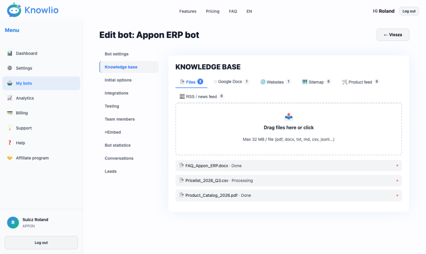Select the My bots robot icon
426x254 pixels.
(10, 83)
